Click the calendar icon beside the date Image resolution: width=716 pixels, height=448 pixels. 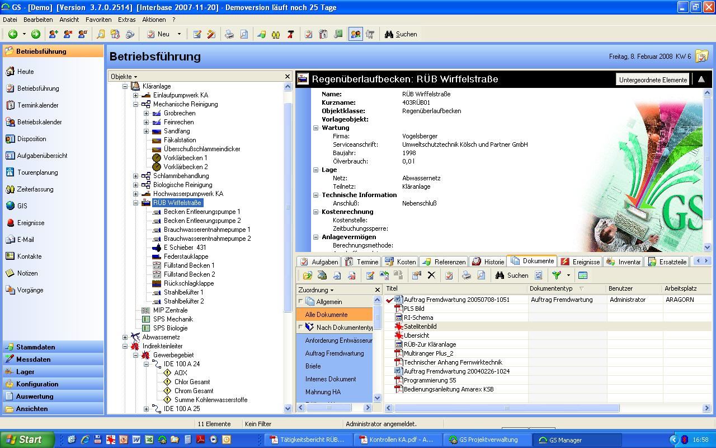[701, 56]
